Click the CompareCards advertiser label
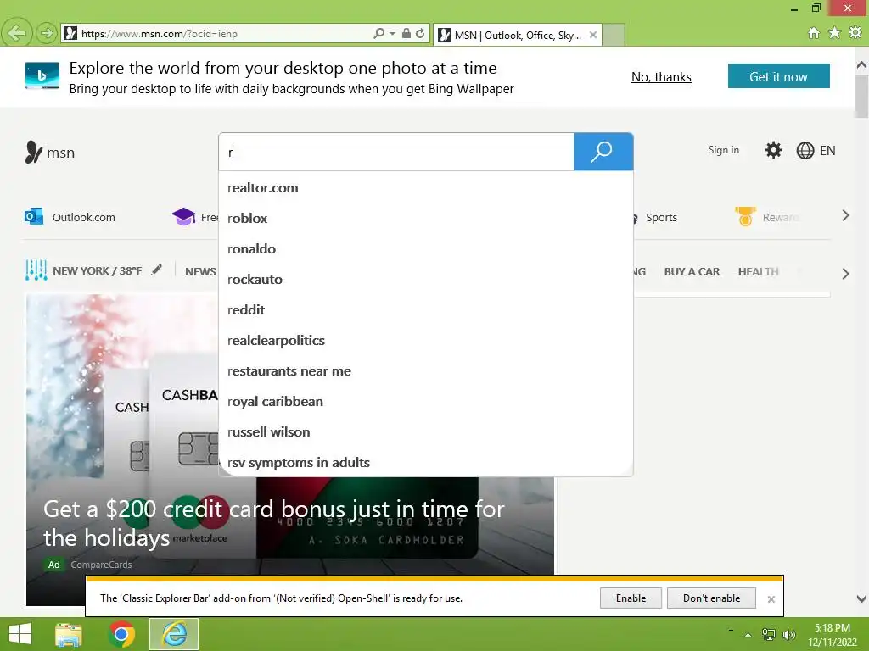869x651 pixels. click(x=102, y=565)
